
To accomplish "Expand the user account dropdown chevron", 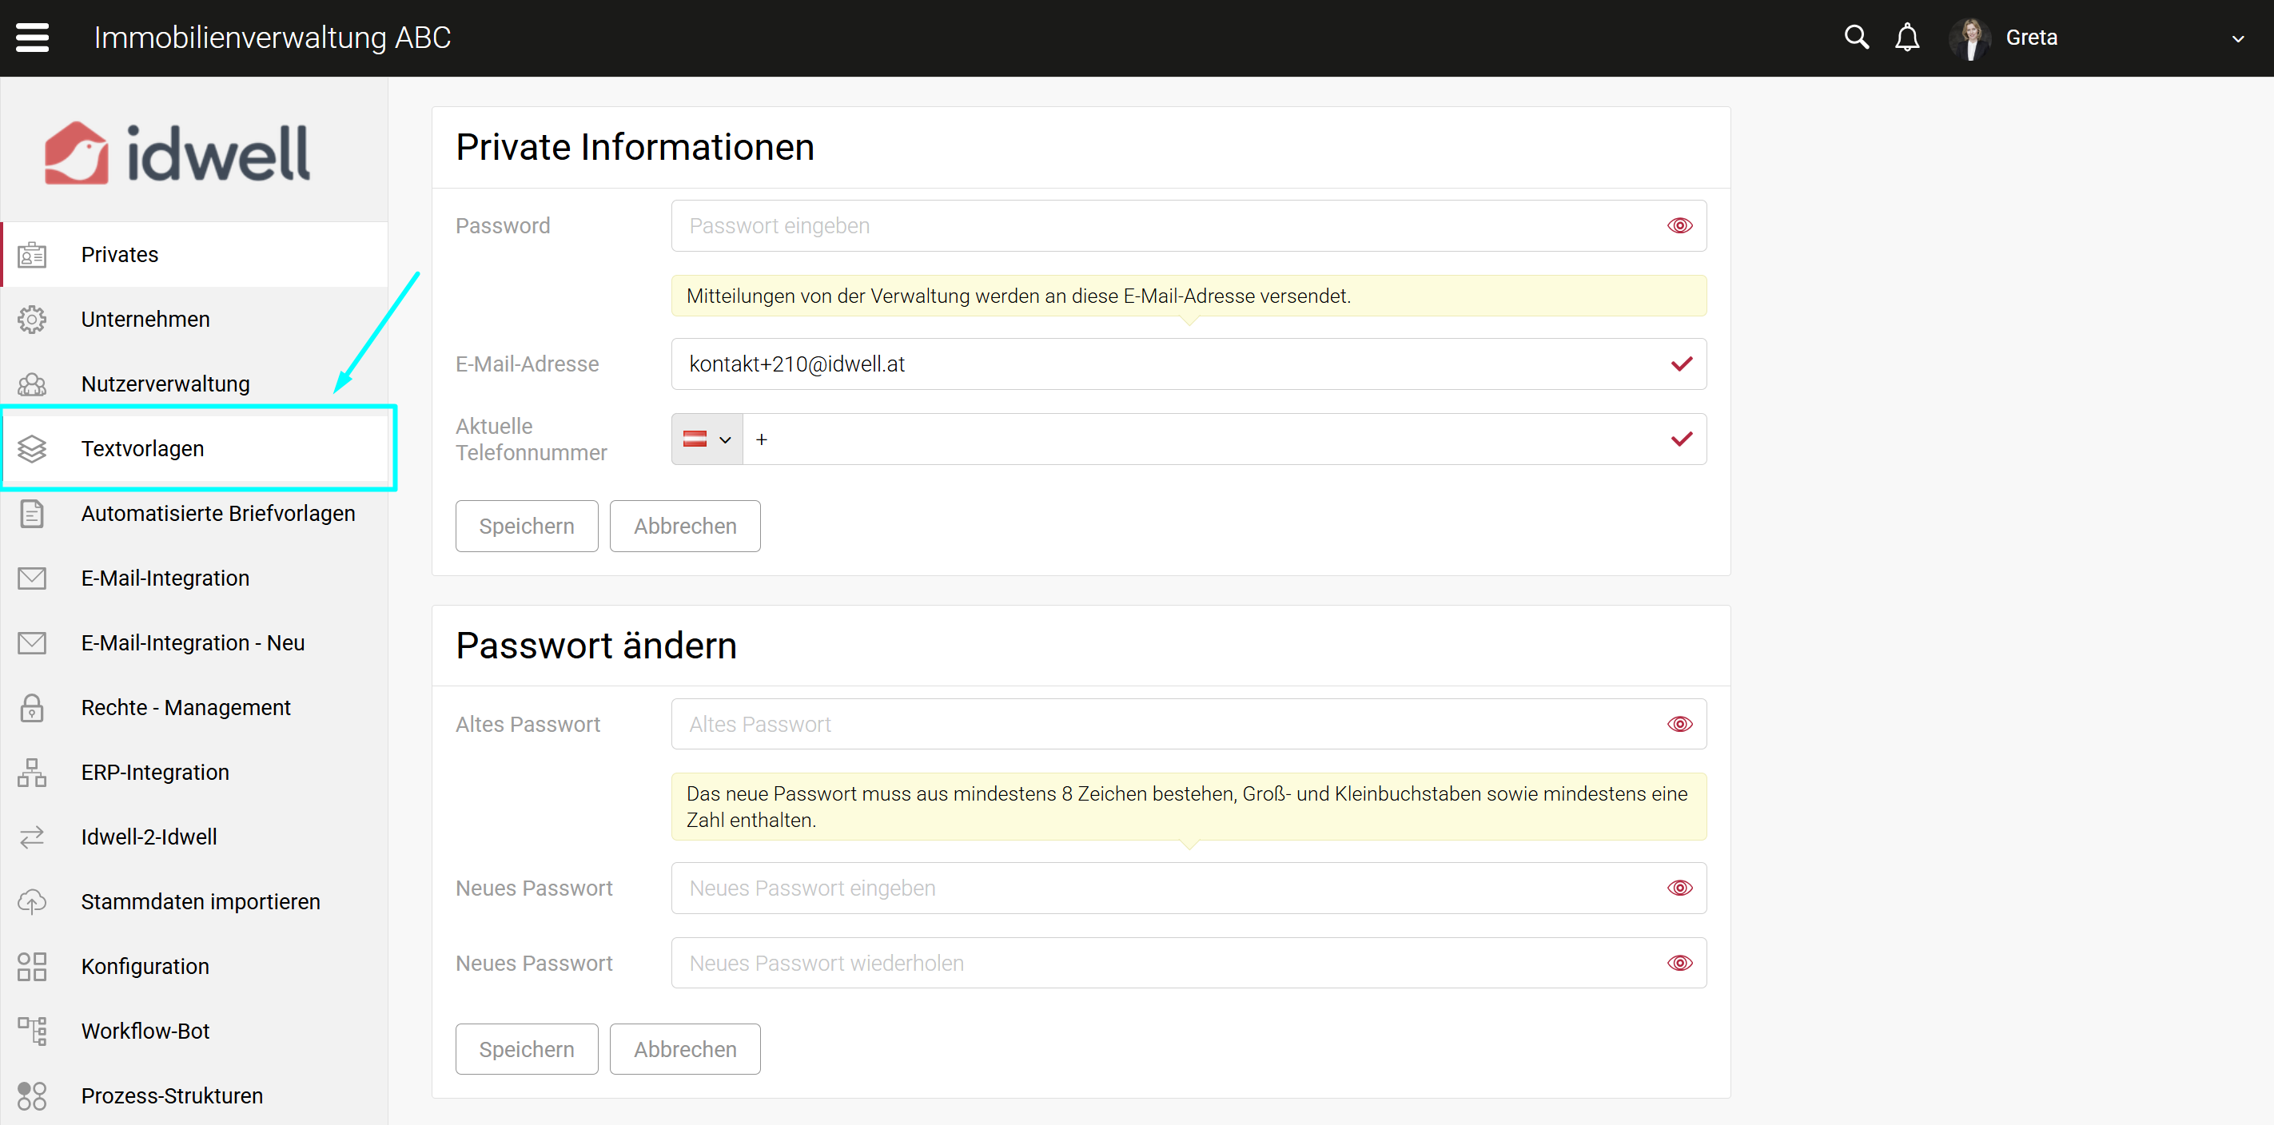I will point(2237,39).
